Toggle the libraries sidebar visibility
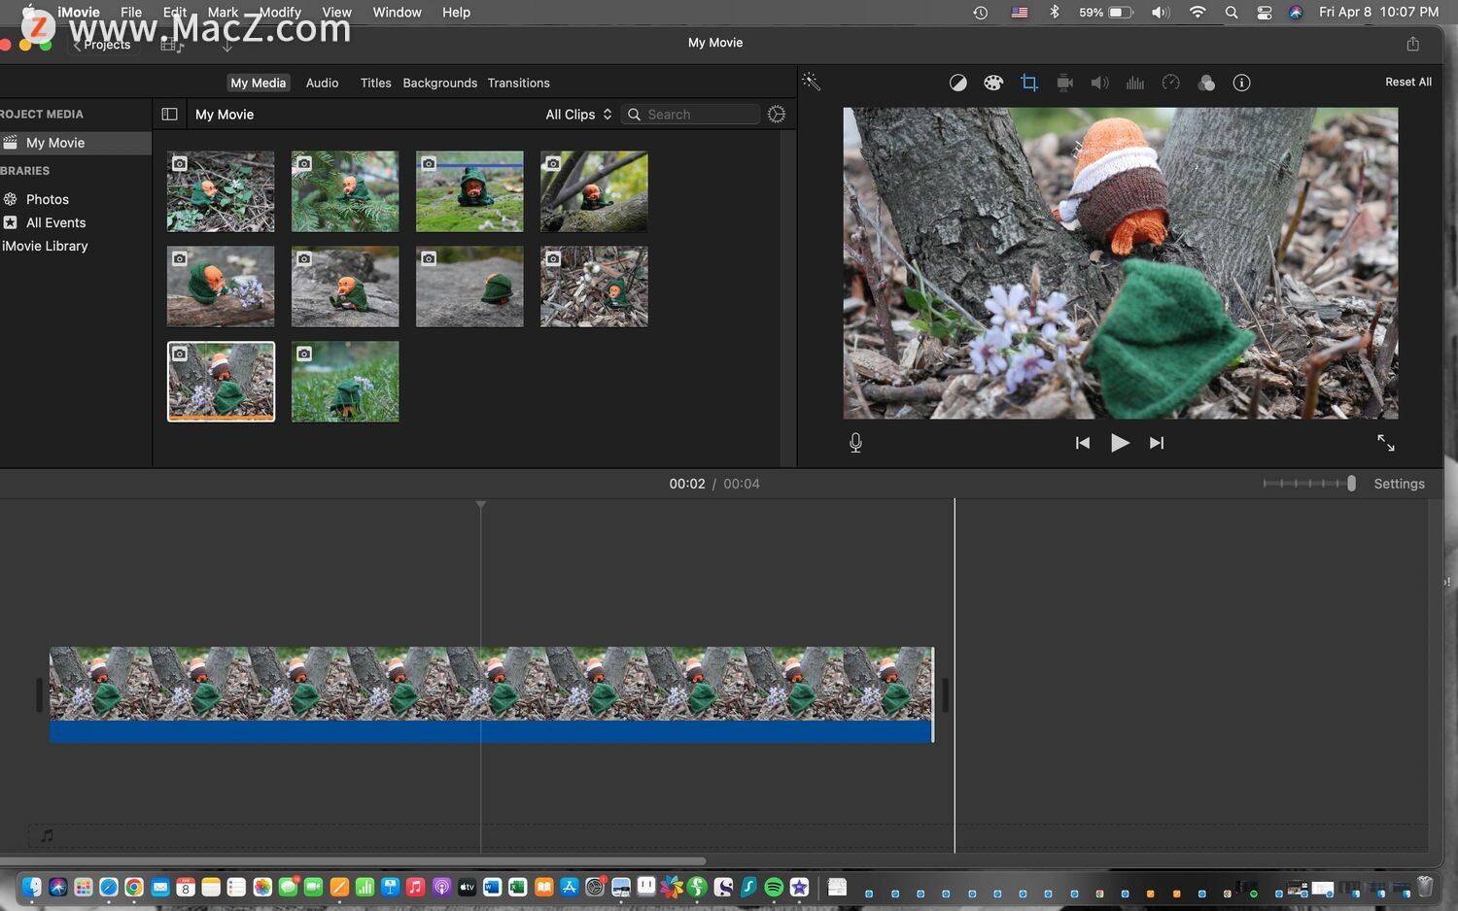The image size is (1458, 911). tap(169, 115)
